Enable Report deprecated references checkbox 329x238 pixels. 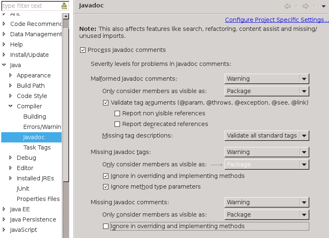point(117,124)
